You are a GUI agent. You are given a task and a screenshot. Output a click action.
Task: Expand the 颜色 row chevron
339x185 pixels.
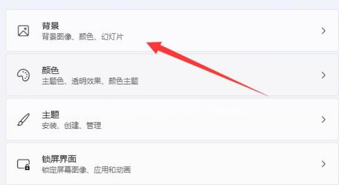click(x=323, y=75)
